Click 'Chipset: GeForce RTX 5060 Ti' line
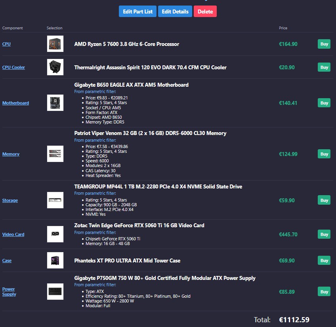Viewport: 336px width, 327px height. [113, 239]
